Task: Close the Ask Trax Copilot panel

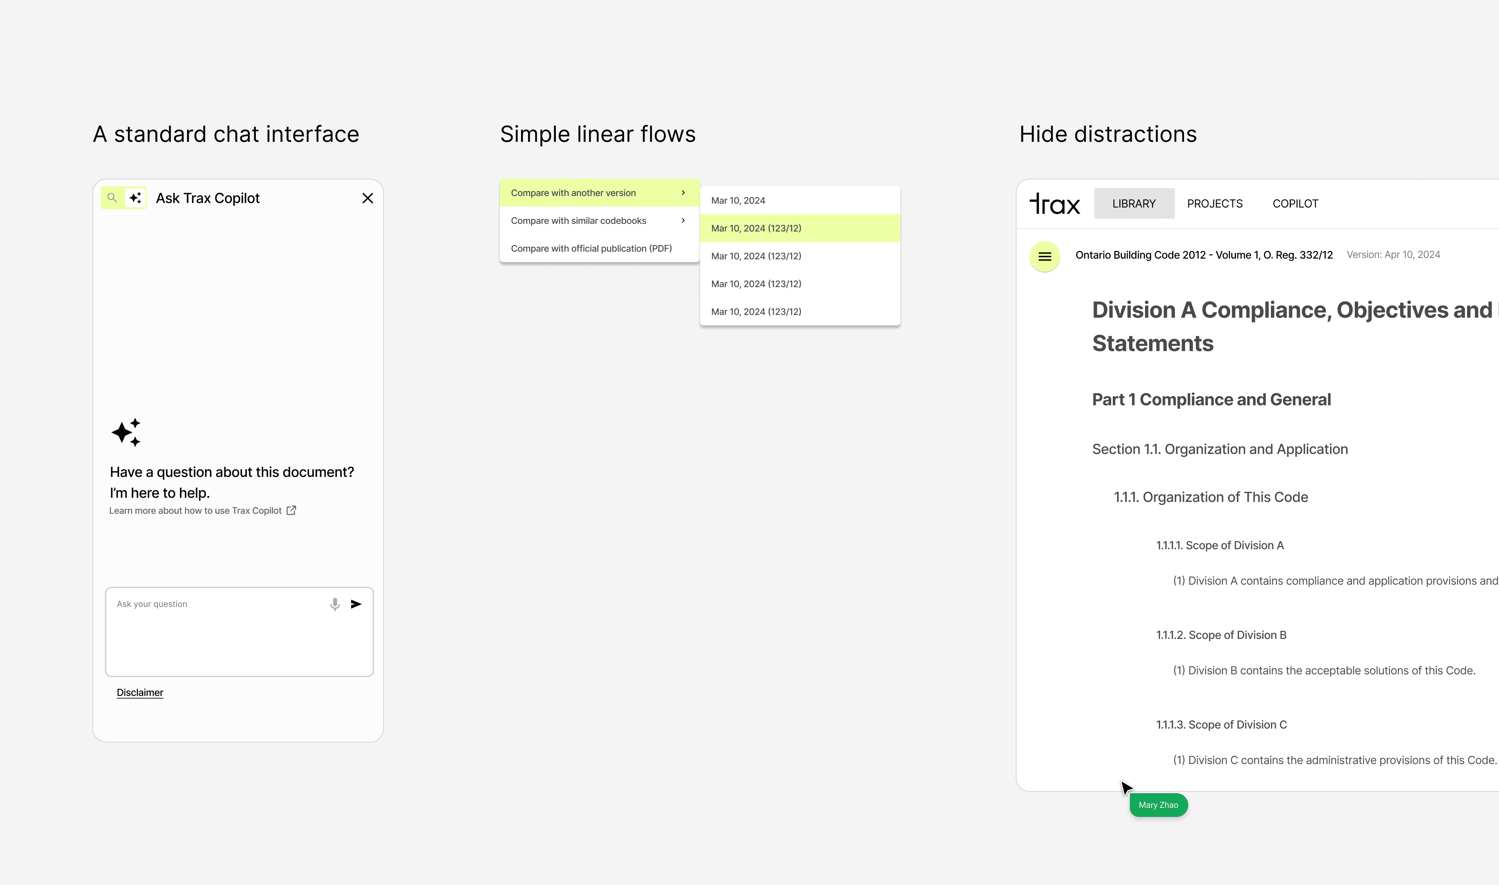Action: 368,198
